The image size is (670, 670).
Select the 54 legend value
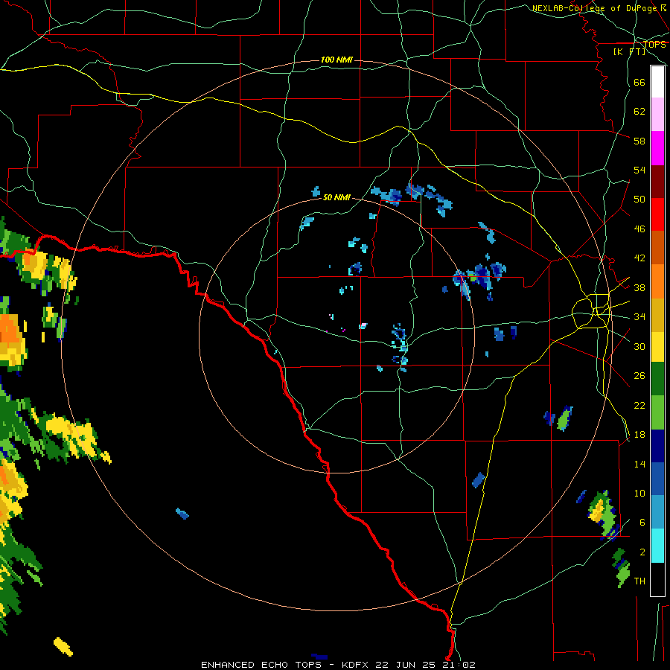pos(639,170)
